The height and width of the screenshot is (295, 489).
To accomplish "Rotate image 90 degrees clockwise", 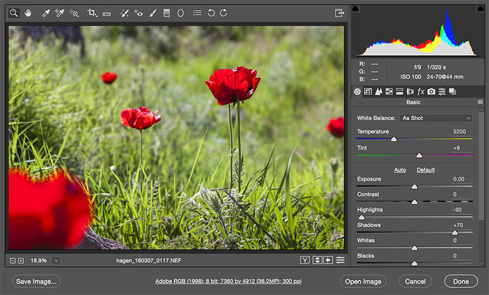I will (x=224, y=12).
